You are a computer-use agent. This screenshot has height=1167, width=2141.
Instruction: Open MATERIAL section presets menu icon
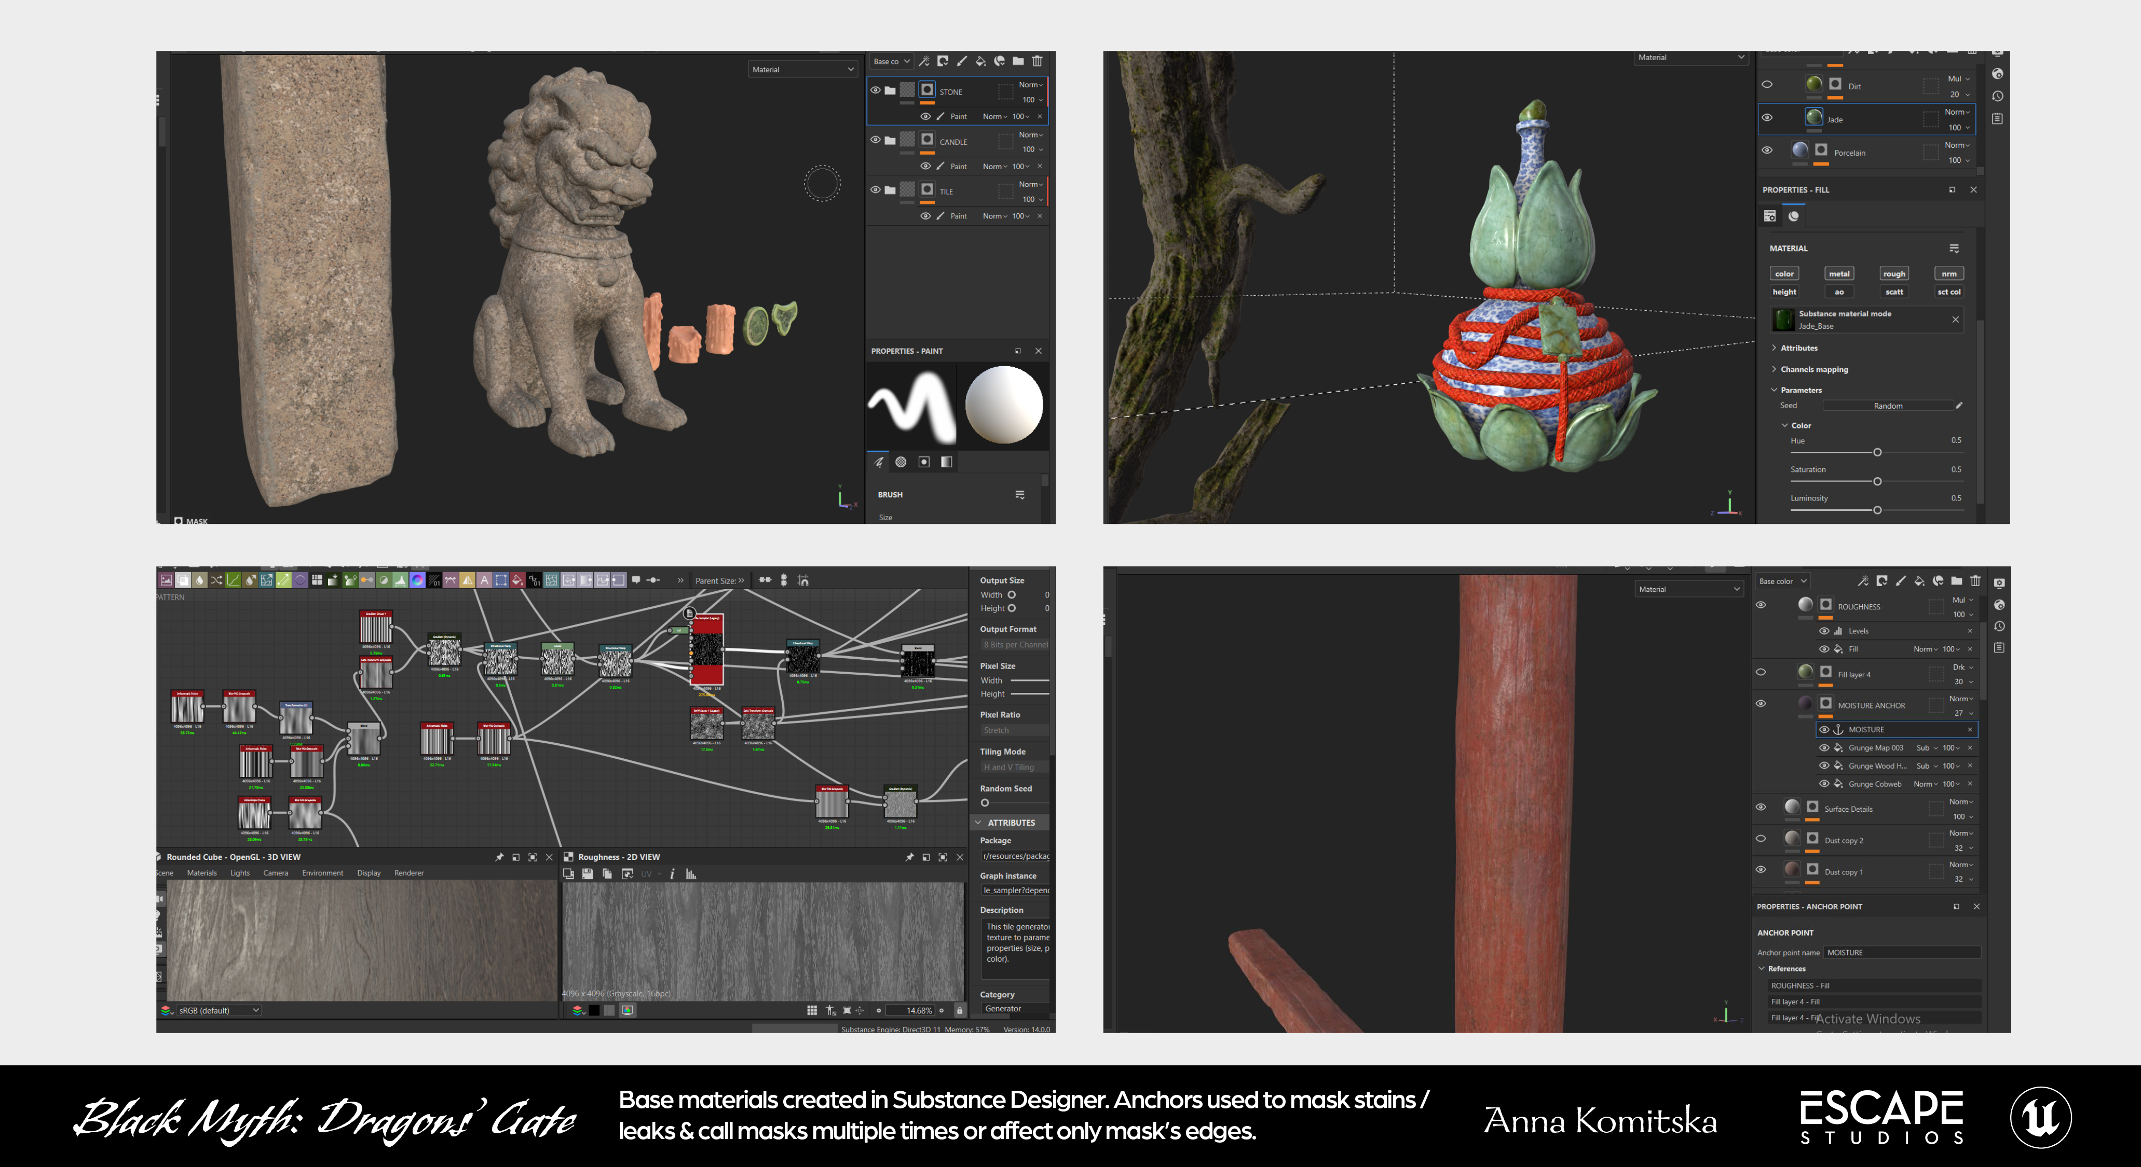[1954, 248]
